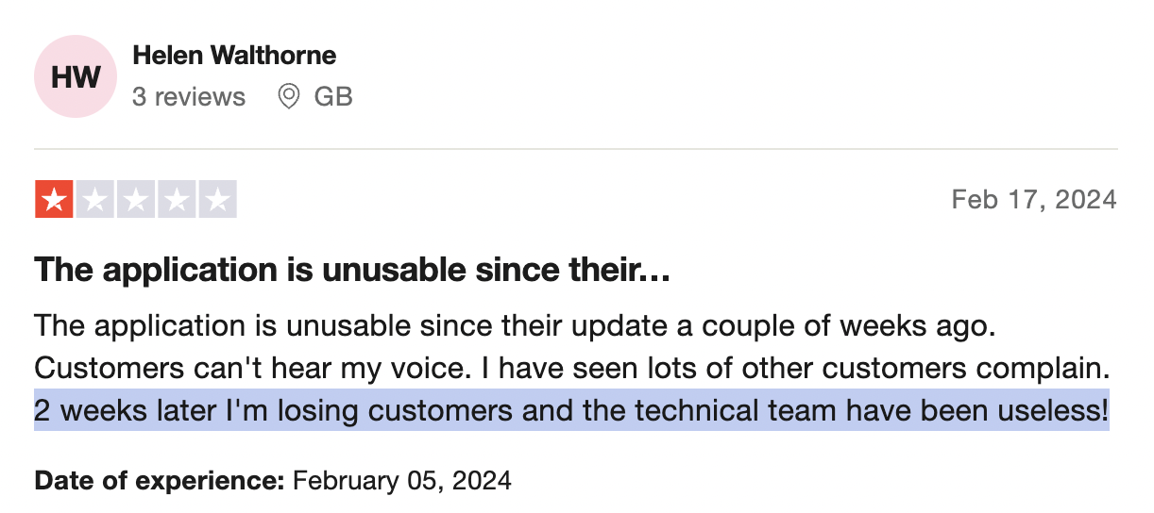Click the February 05, 2024 experience date
This screenshot has width=1154, height=513.
(402, 481)
